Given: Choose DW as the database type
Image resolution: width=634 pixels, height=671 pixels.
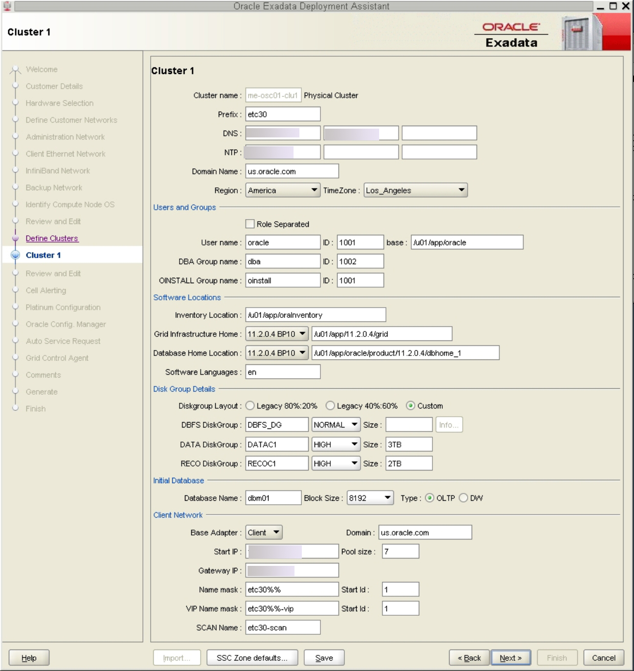Looking at the screenshot, I should click(x=464, y=497).
